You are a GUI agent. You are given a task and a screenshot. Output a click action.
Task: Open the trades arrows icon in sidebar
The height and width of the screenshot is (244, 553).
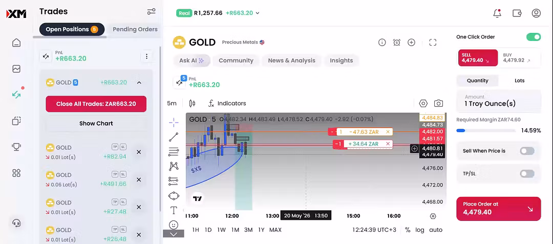click(16, 95)
